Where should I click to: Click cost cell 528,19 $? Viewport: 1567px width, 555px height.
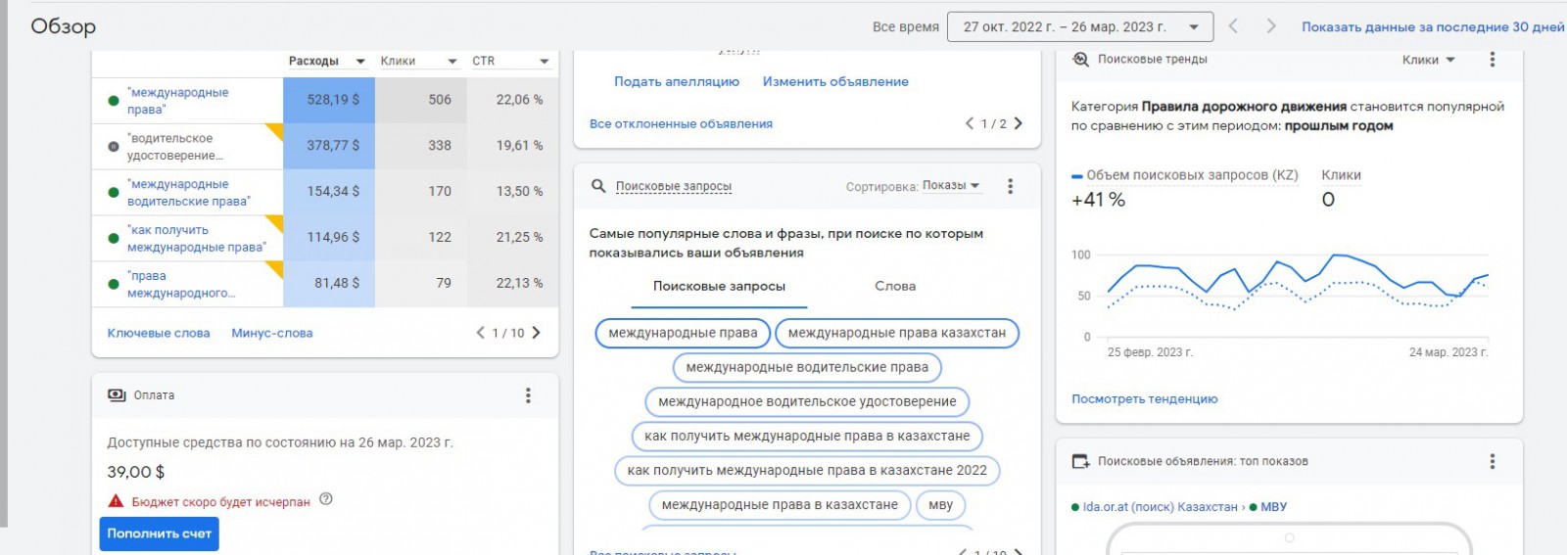point(329,100)
